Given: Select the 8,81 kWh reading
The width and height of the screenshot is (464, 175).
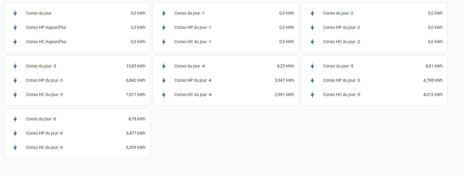Looking at the screenshot, I should 434,66.
